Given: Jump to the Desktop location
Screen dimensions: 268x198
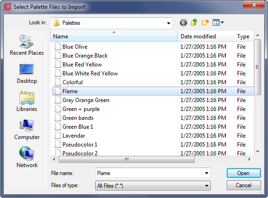Looking at the screenshot, I should [27, 73].
